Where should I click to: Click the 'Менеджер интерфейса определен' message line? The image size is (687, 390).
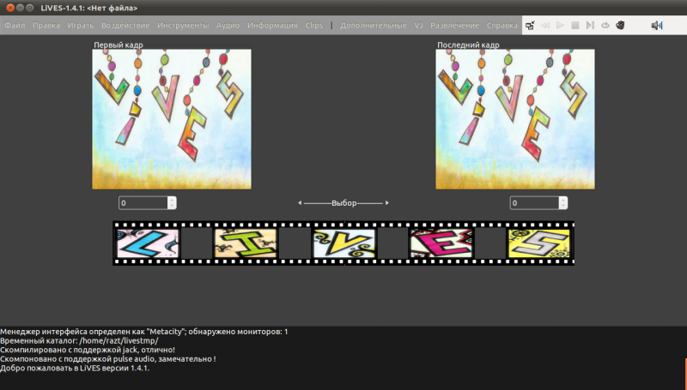[x=144, y=332]
